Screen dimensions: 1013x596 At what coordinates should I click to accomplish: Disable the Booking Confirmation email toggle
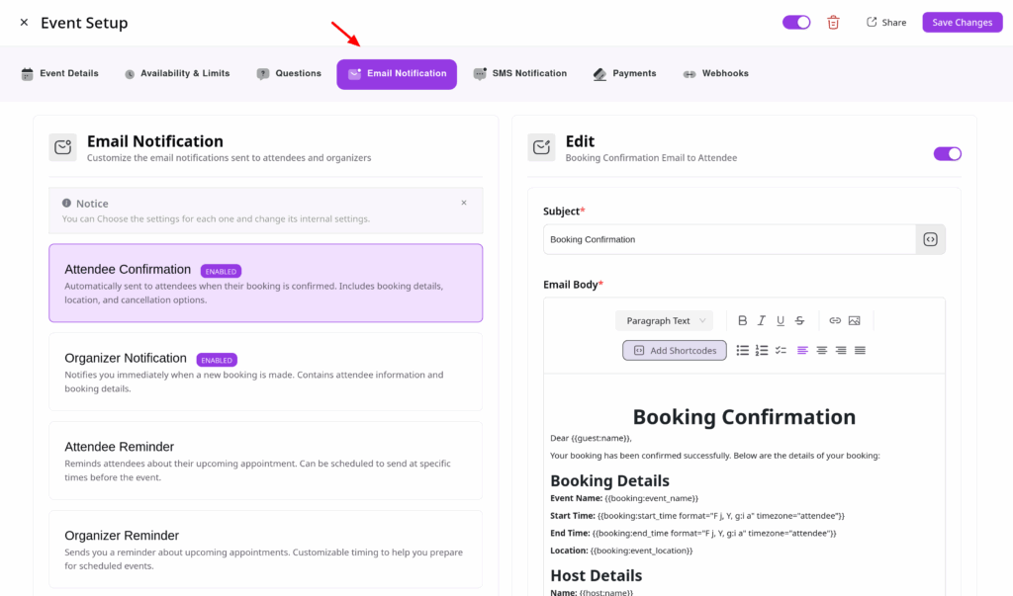pyautogui.click(x=947, y=154)
